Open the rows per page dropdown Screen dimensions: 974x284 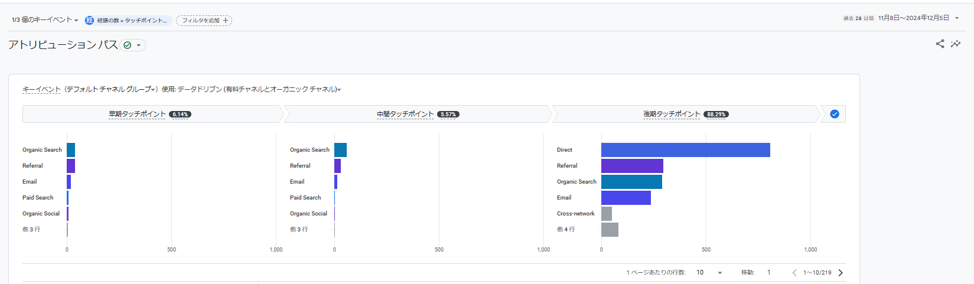709,273
